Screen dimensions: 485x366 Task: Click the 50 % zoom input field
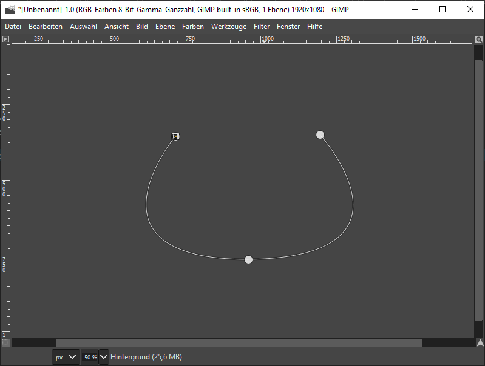pyautogui.click(x=90, y=357)
